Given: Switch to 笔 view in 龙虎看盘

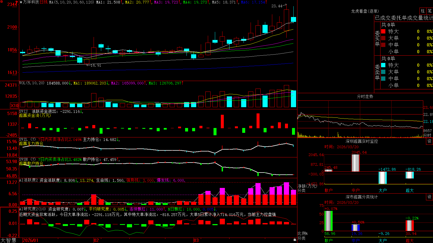Looking at the screenshot, I should [x=429, y=11].
